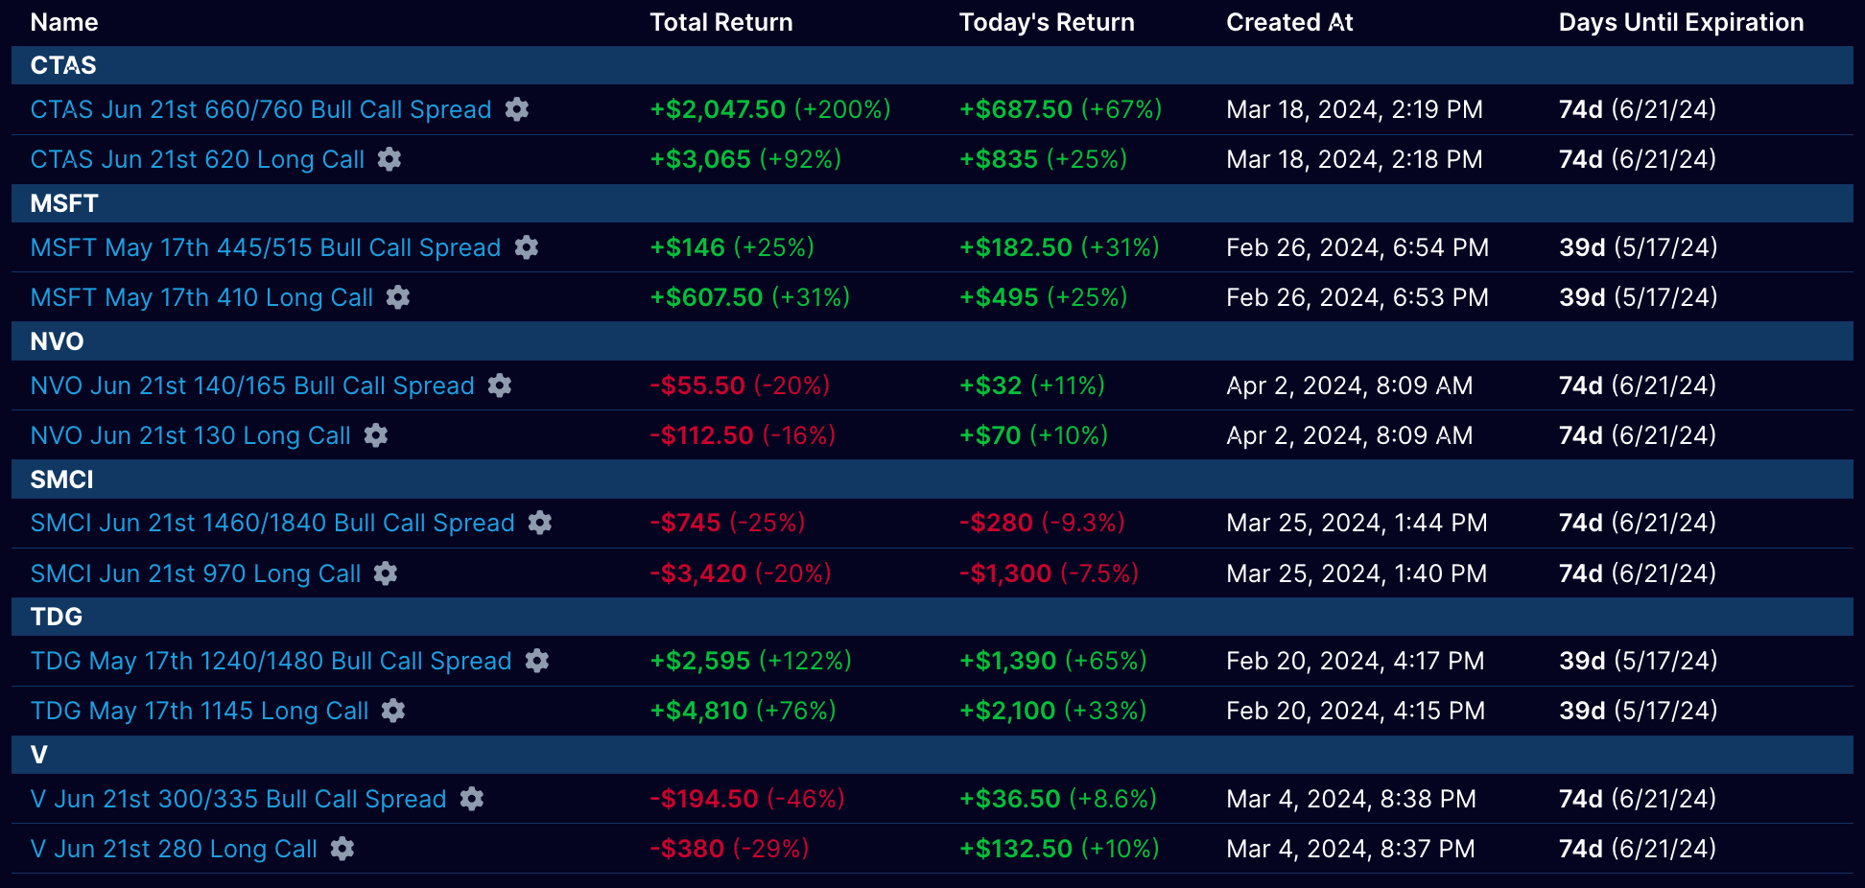Select today's return -$280 (-9.3%) cell
This screenshot has height=888, width=1865.
1042,523
